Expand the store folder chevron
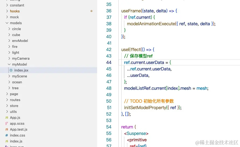240x147 pixels. (7, 106)
